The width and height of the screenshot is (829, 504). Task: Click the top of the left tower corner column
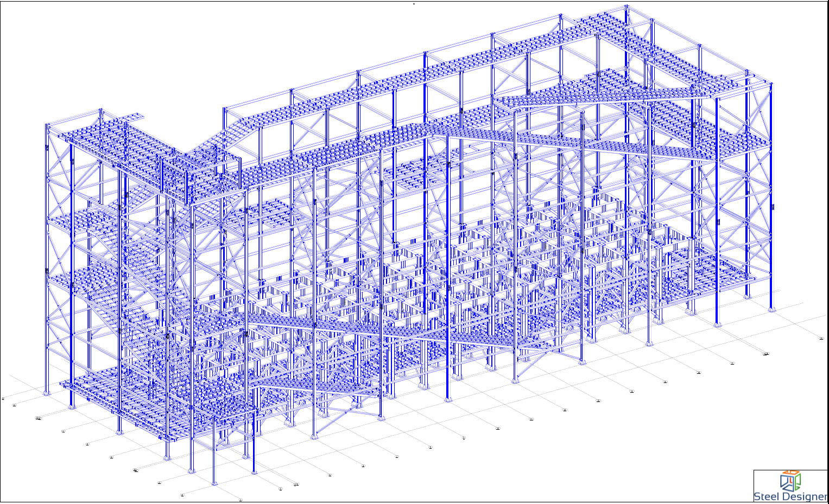[x=47, y=126]
